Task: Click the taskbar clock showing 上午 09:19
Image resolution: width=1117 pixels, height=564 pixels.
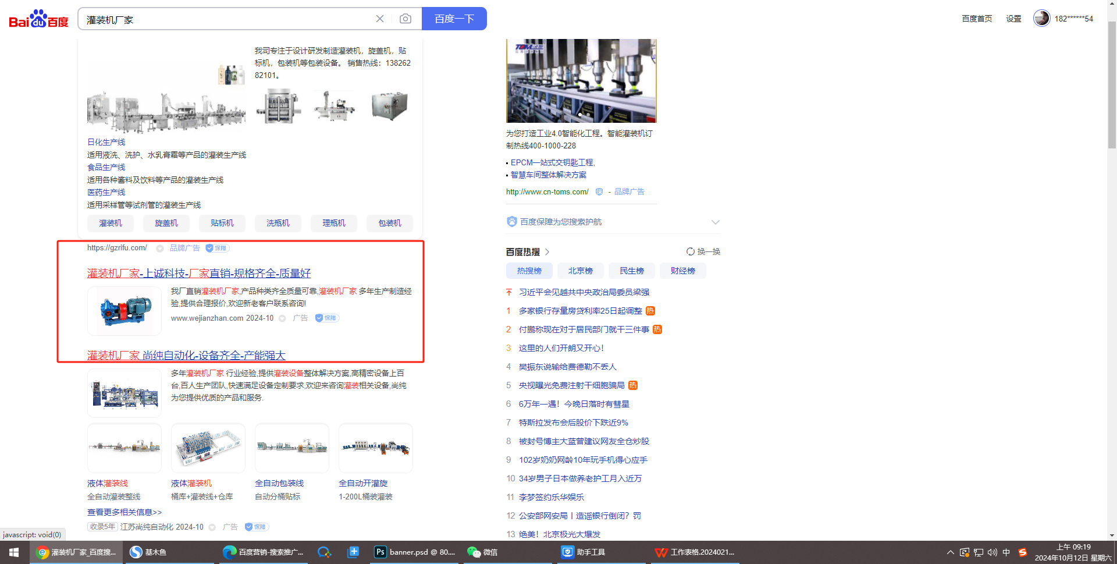Action: 1073,552
